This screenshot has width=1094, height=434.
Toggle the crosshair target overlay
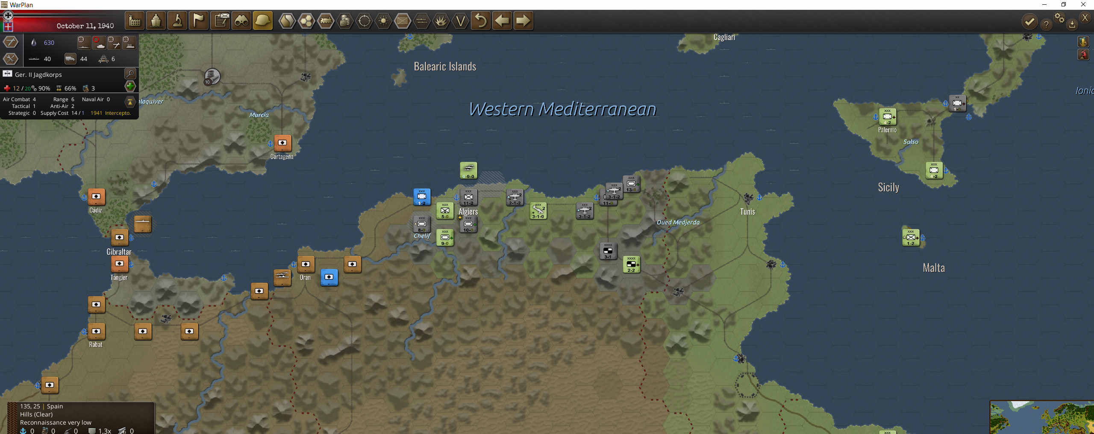[364, 20]
